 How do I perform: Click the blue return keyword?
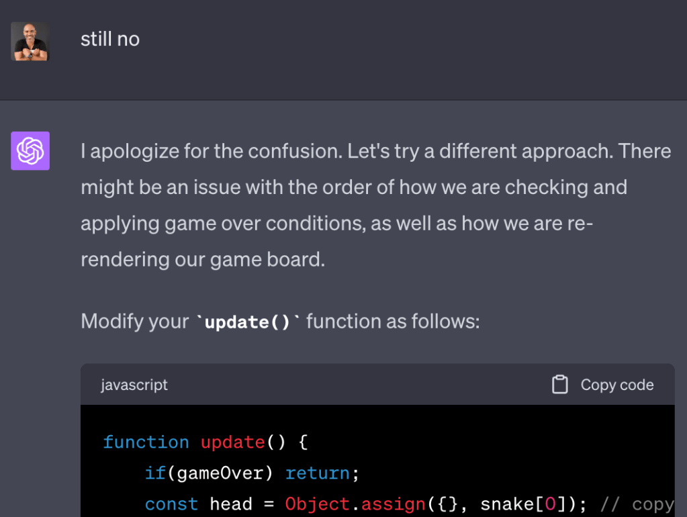(318, 473)
